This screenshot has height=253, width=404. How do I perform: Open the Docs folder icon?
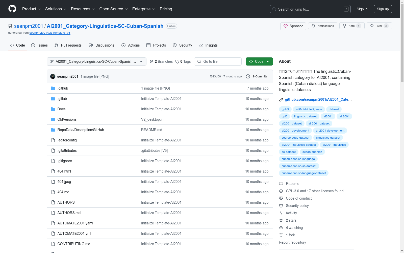pos(53,109)
